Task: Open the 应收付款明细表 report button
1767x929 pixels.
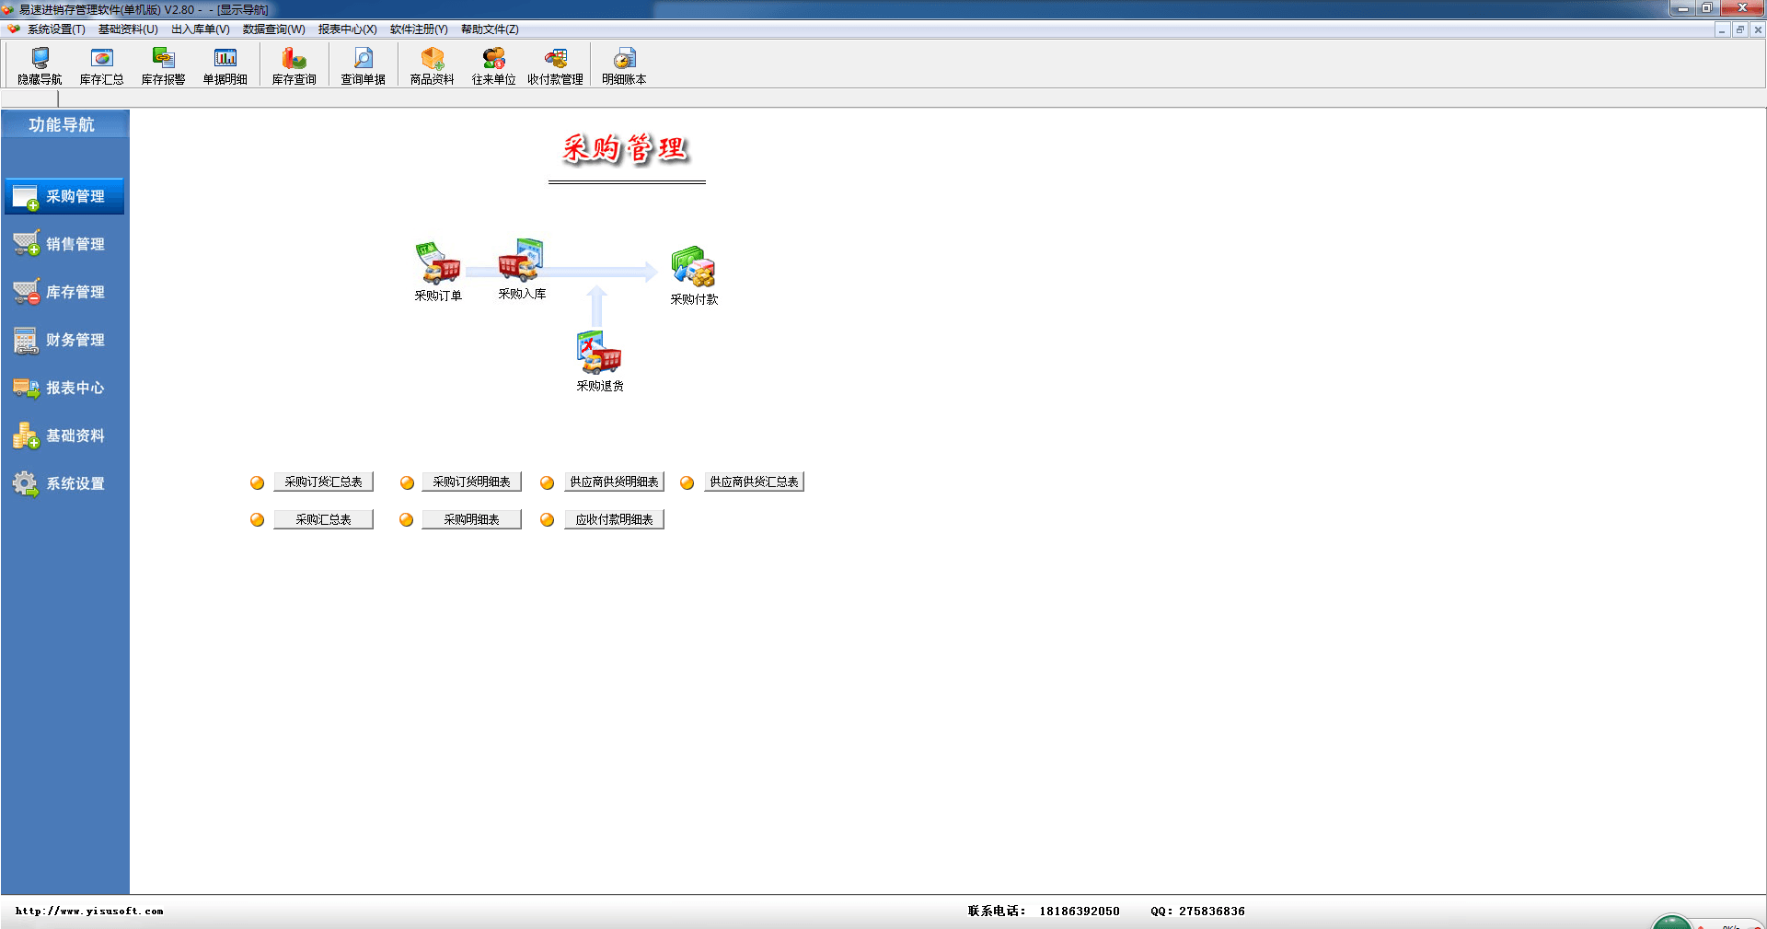Action: (614, 519)
